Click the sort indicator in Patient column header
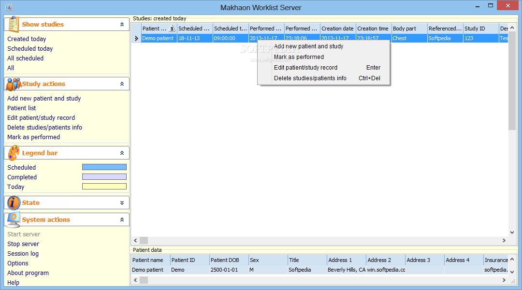Viewport: 522px width, 290px height. point(172,29)
